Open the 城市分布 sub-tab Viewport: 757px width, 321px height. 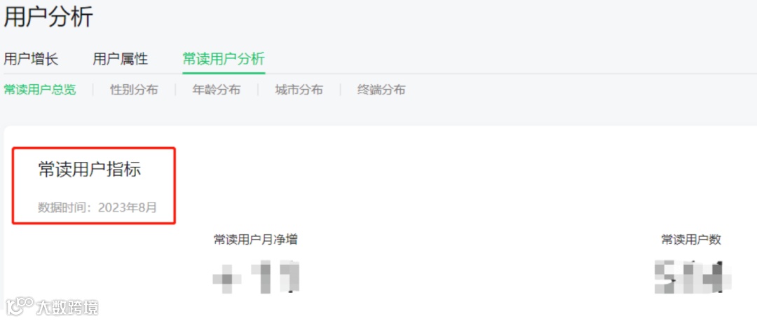(299, 90)
